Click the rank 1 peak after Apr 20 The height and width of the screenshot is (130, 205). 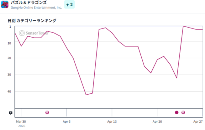click(x=183, y=26)
